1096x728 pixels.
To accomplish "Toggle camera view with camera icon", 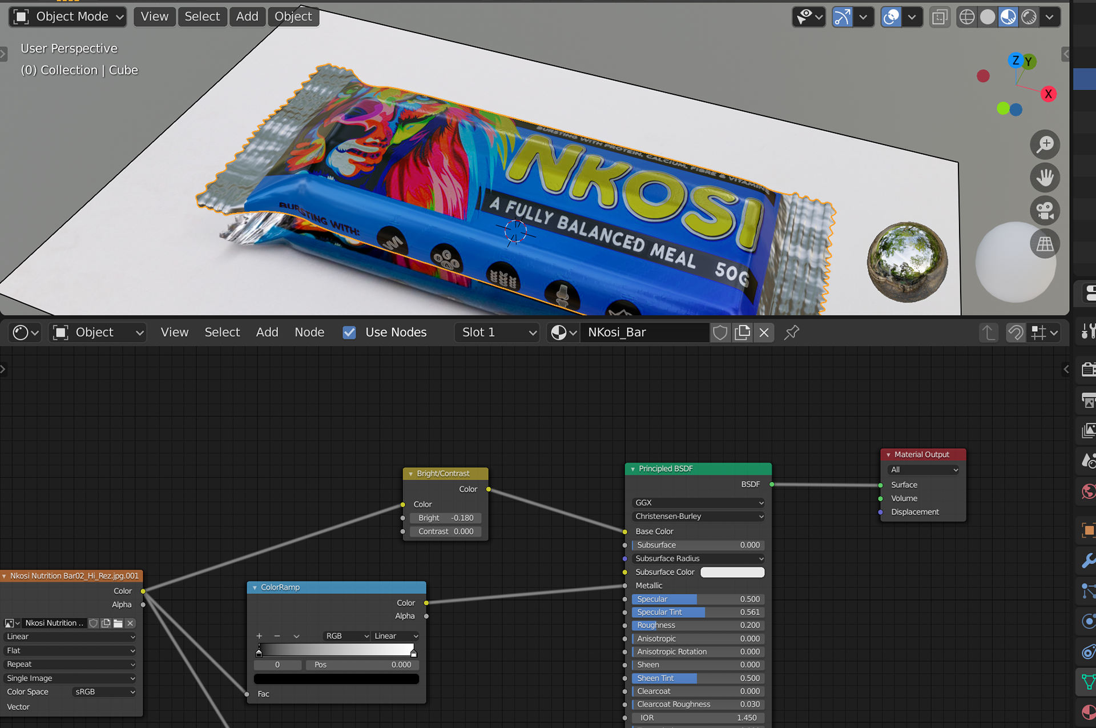I will (1045, 211).
